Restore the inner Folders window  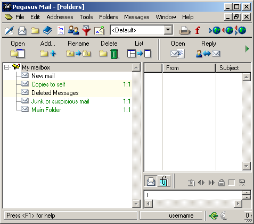coord(237,17)
